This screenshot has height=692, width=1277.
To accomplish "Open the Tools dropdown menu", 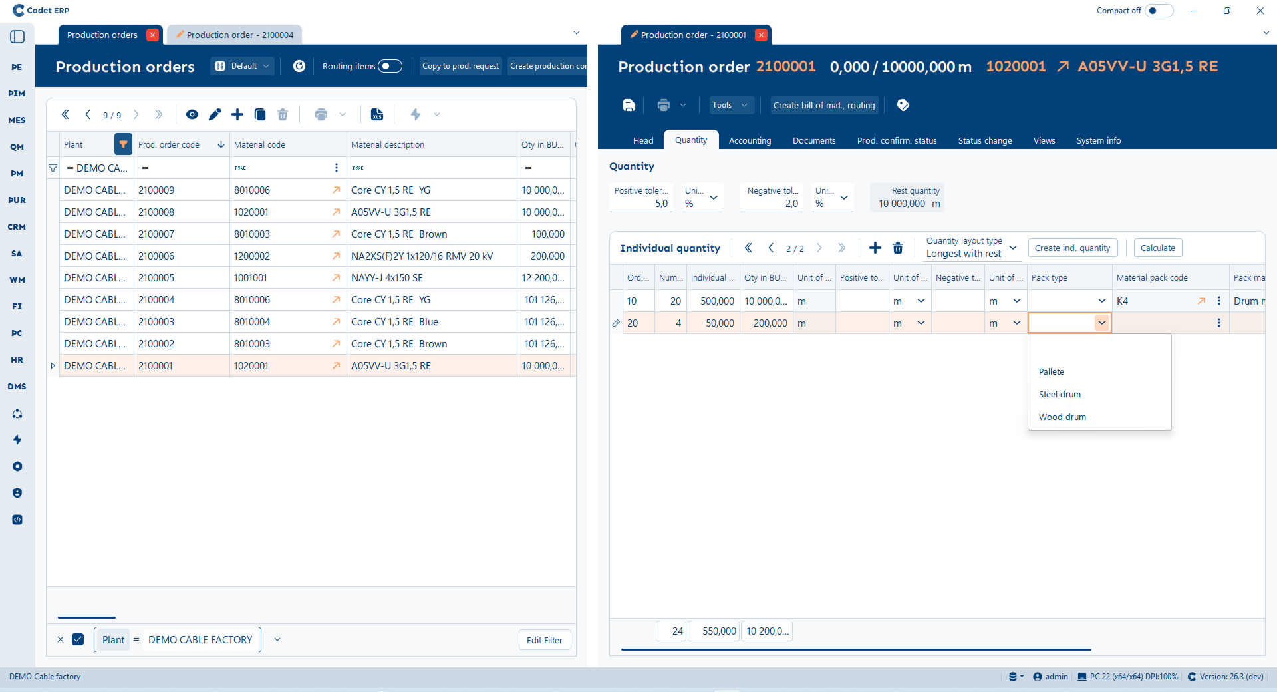I will [x=730, y=105].
